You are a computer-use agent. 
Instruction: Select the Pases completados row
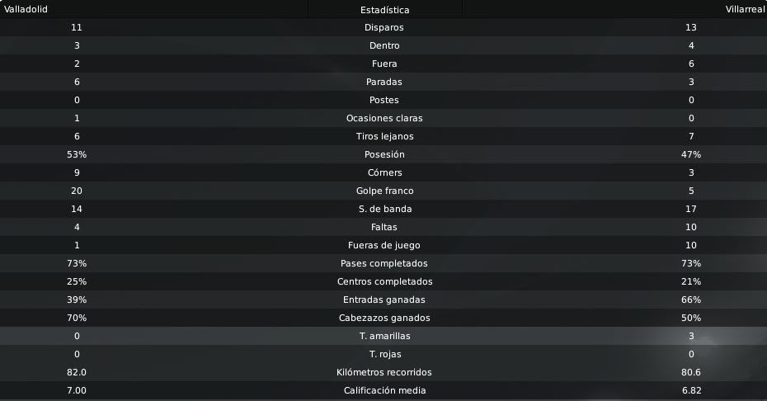pyautogui.click(x=384, y=263)
